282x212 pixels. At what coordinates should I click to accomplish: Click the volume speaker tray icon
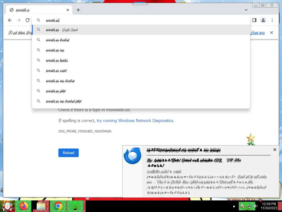pos(256,206)
